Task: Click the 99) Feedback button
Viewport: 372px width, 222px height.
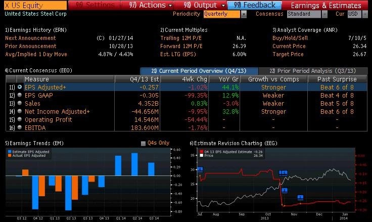Action: pos(255,5)
